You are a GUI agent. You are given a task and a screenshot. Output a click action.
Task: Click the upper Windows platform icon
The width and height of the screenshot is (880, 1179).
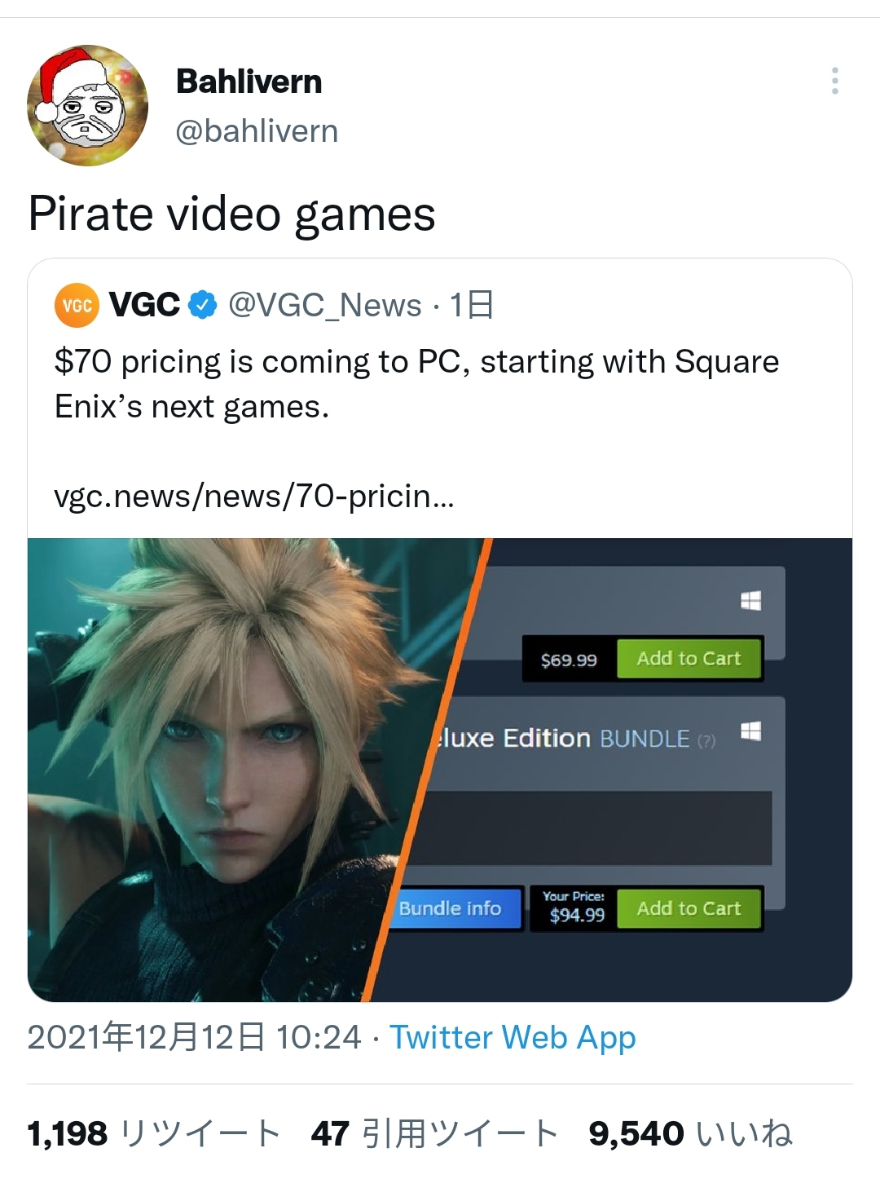click(750, 601)
